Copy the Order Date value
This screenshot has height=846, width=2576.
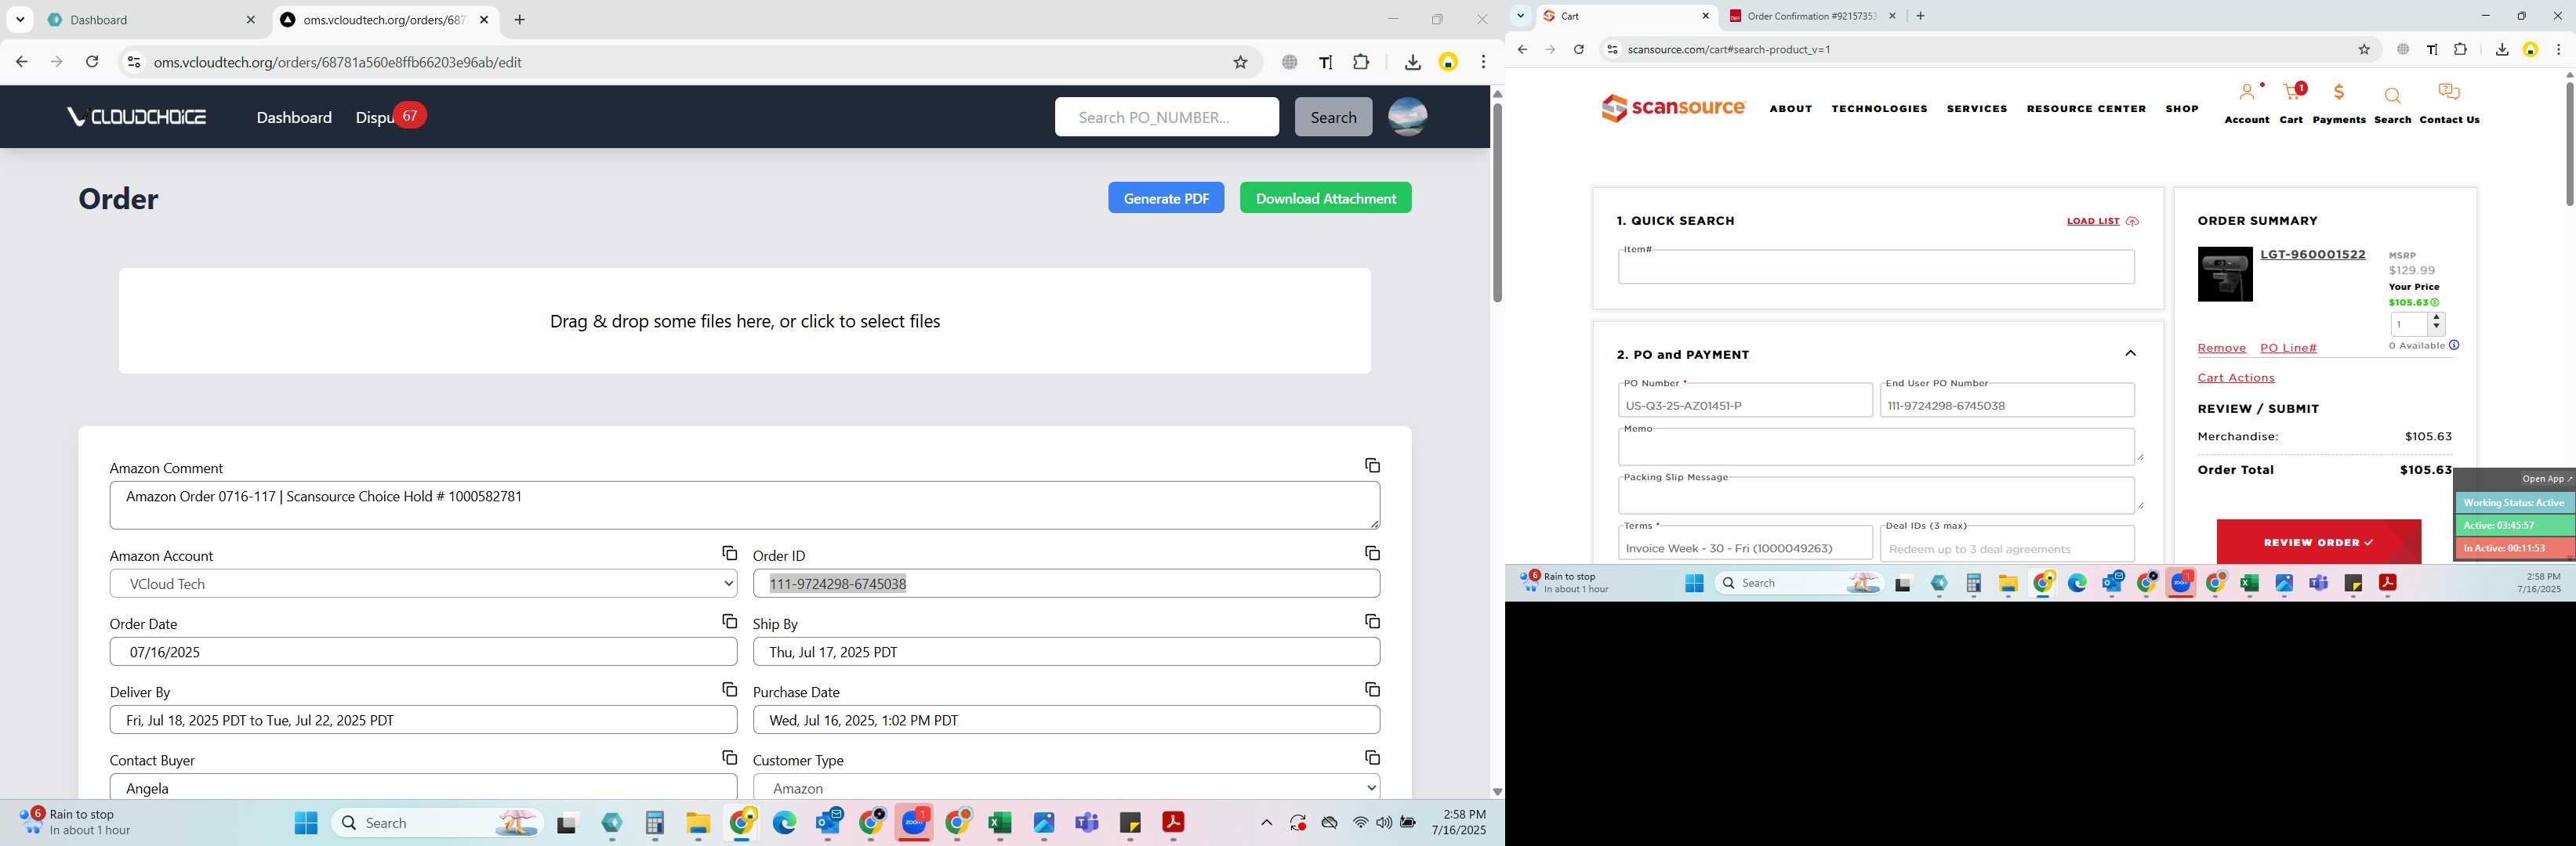pos(729,621)
